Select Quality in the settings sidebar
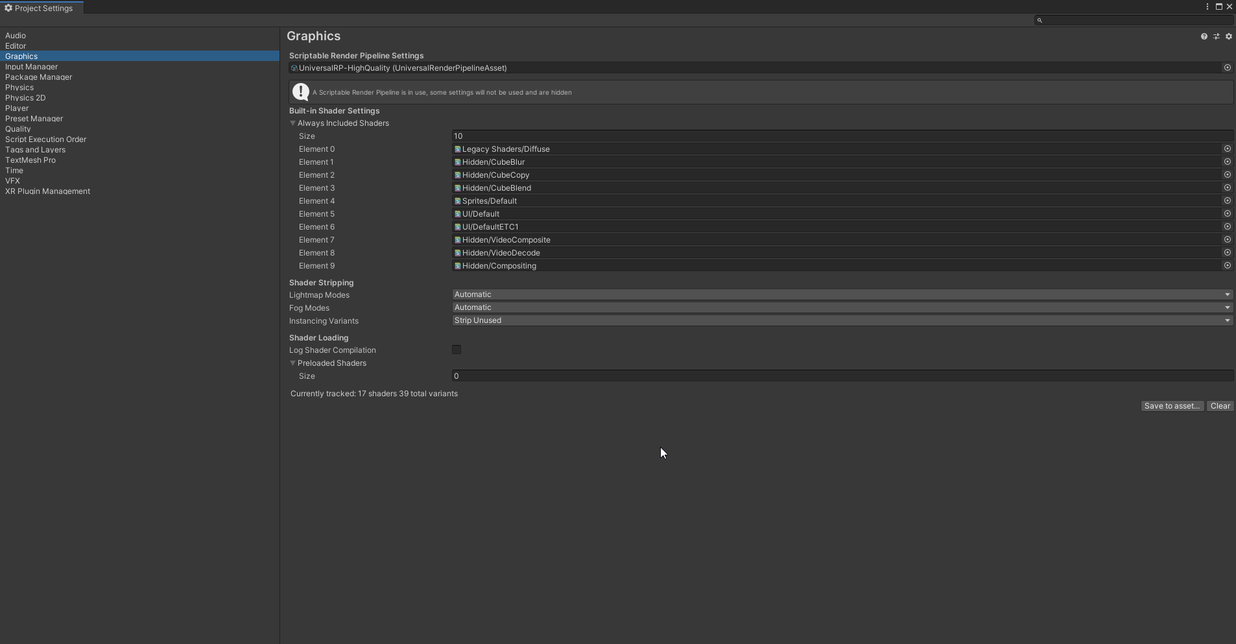The image size is (1236, 644). pos(18,128)
